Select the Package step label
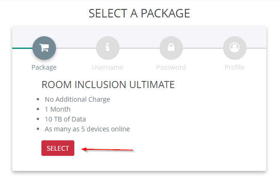Screen dimensions: 279x178 coord(44,67)
